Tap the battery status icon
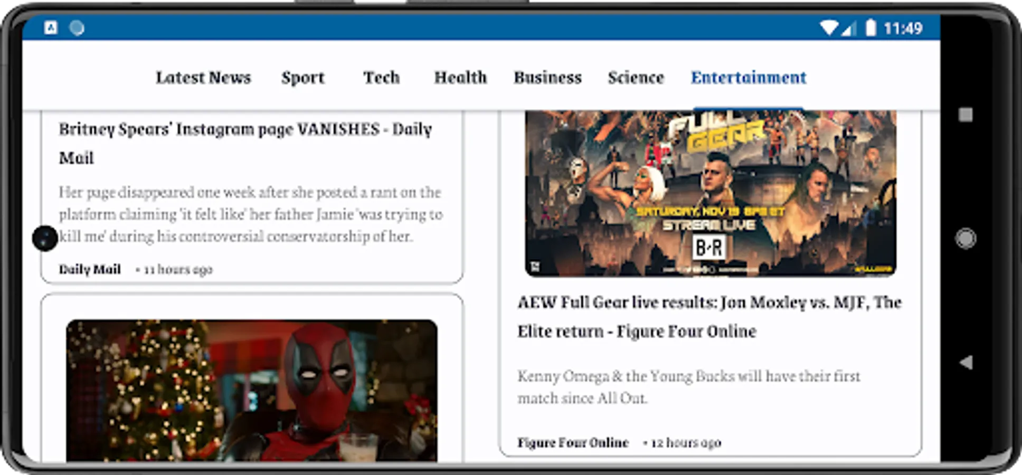 [870, 27]
